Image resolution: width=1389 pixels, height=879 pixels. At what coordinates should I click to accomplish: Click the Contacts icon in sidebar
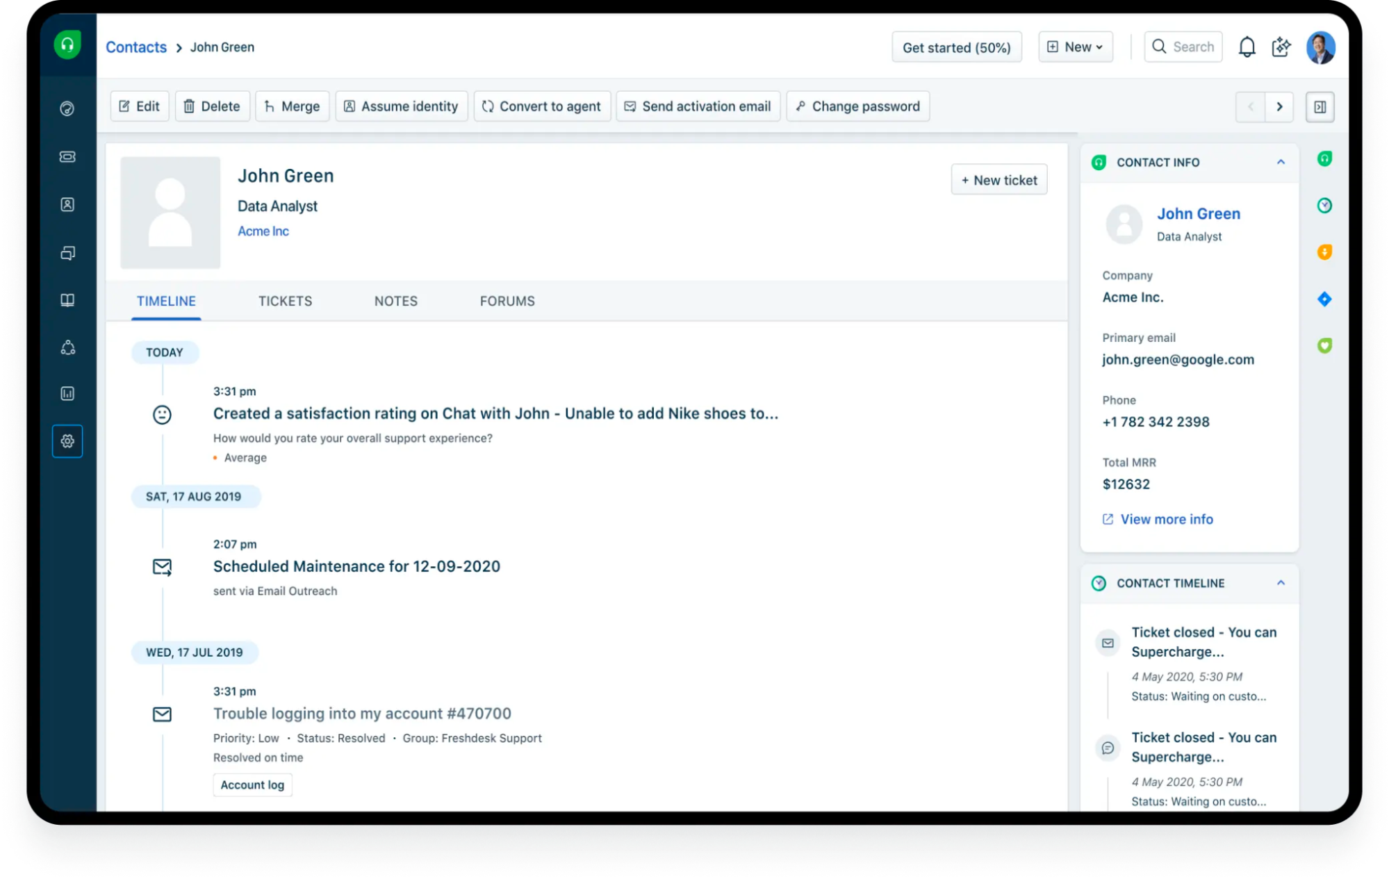68,204
